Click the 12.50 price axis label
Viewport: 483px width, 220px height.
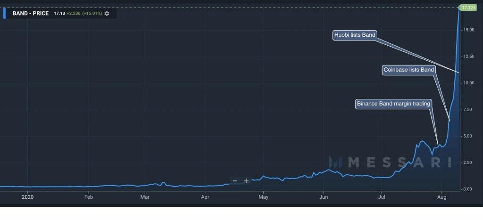[468, 57]
